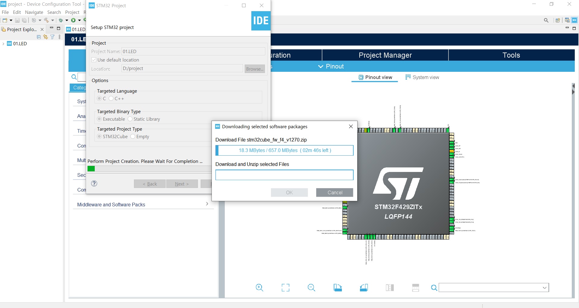Click the green Run icon

tap(73, 20)
